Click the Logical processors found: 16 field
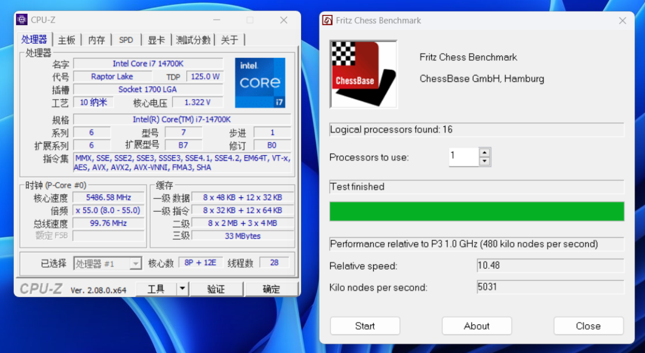The height and width of the screenshot is (353, 645). [x=477, y=129]
